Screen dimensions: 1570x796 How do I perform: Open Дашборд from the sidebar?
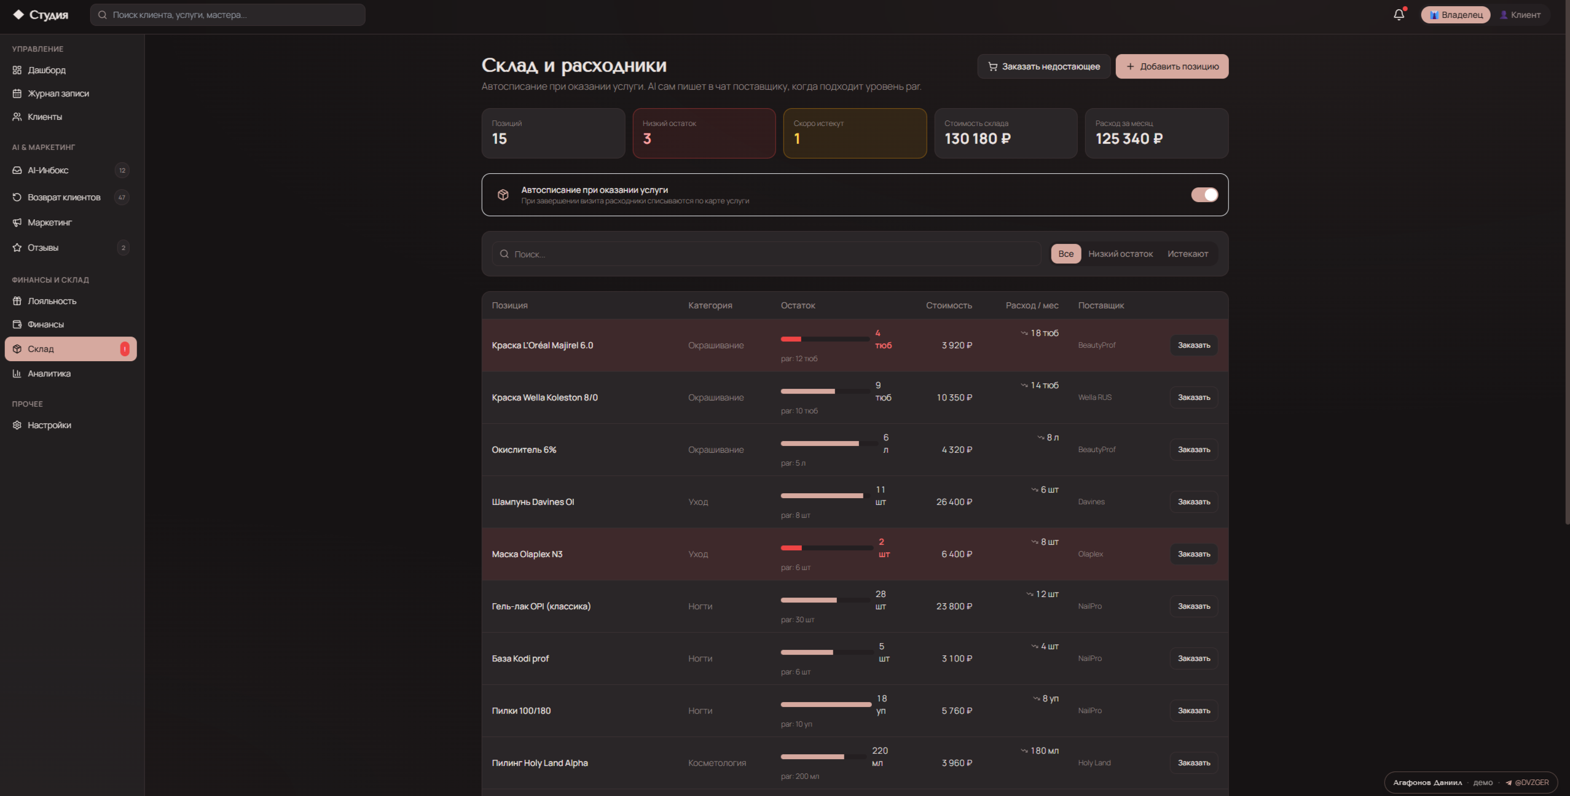click(x=71, y=70)
